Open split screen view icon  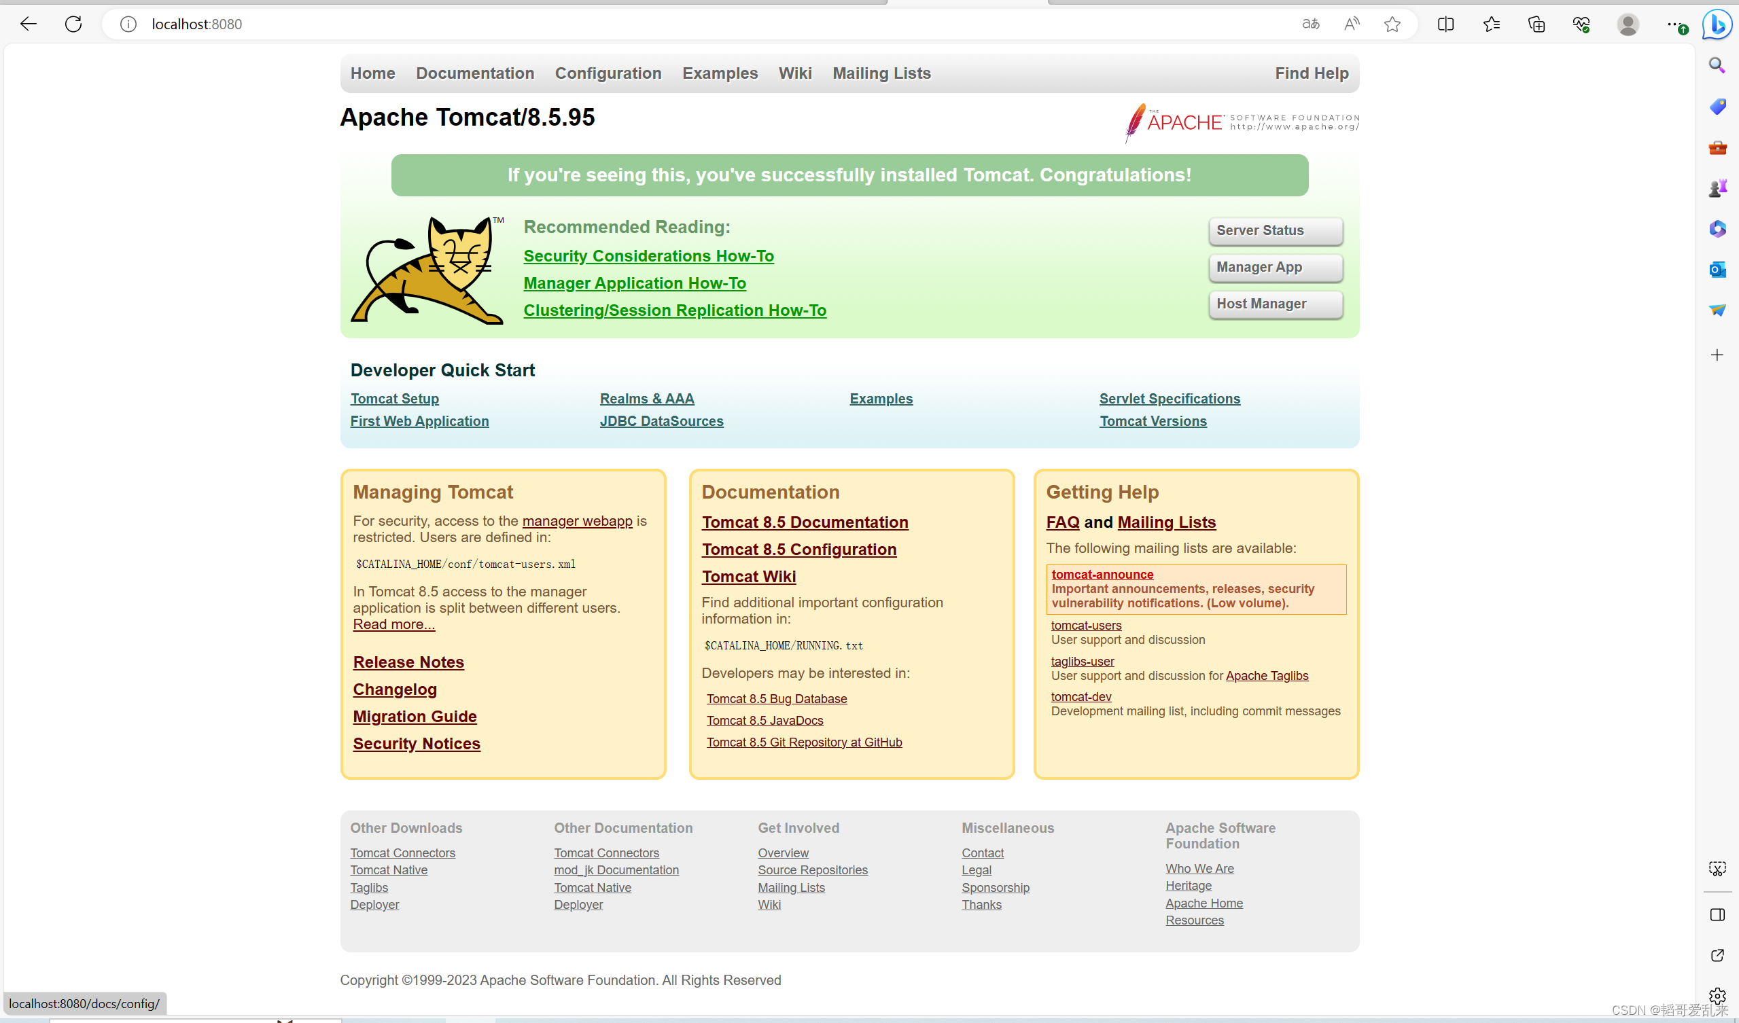pyautogui.click(x=1445, y=24)
